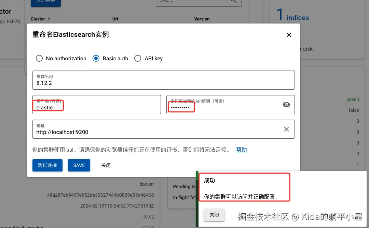Click the search magnifier icon in filter box
369x228 pixels.
tap(233, 1)
